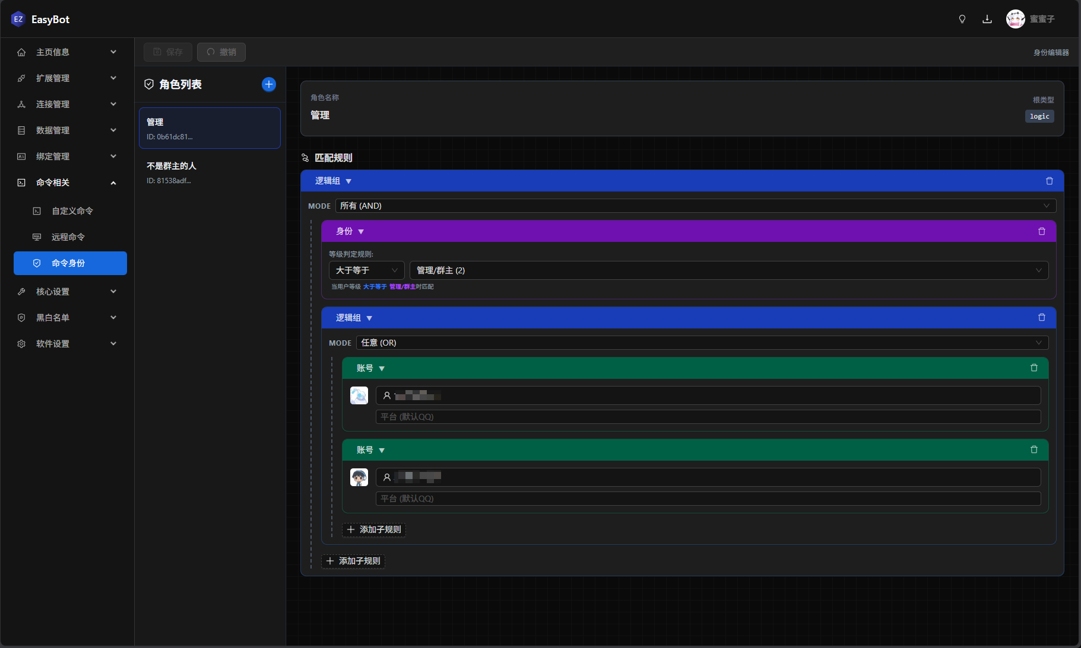Click the lightbulb theme icon in header

point(962,19)
